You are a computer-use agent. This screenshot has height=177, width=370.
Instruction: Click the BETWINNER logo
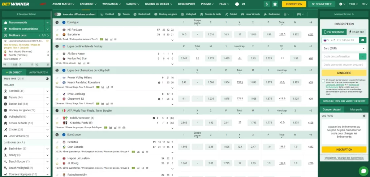pos(16,4)
